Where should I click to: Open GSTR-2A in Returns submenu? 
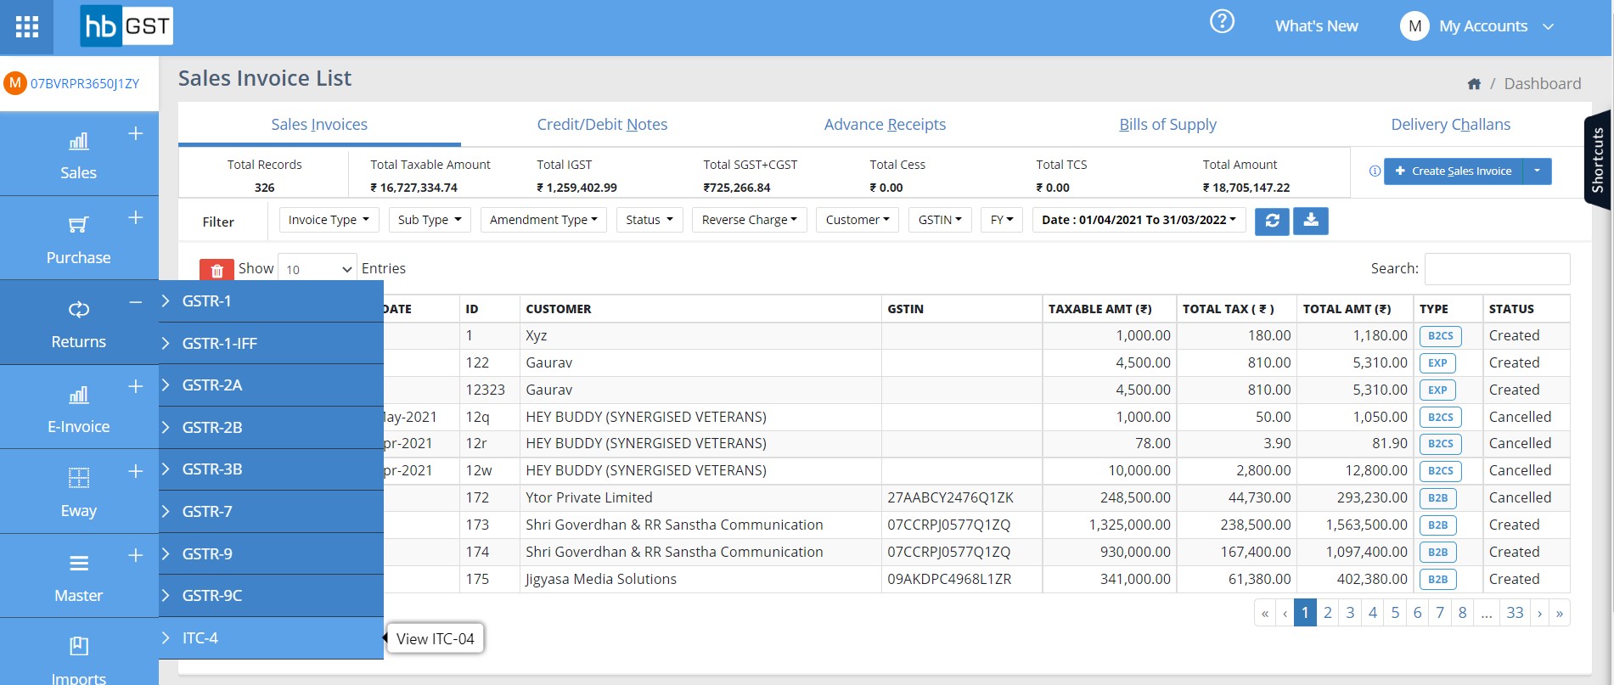271,385
